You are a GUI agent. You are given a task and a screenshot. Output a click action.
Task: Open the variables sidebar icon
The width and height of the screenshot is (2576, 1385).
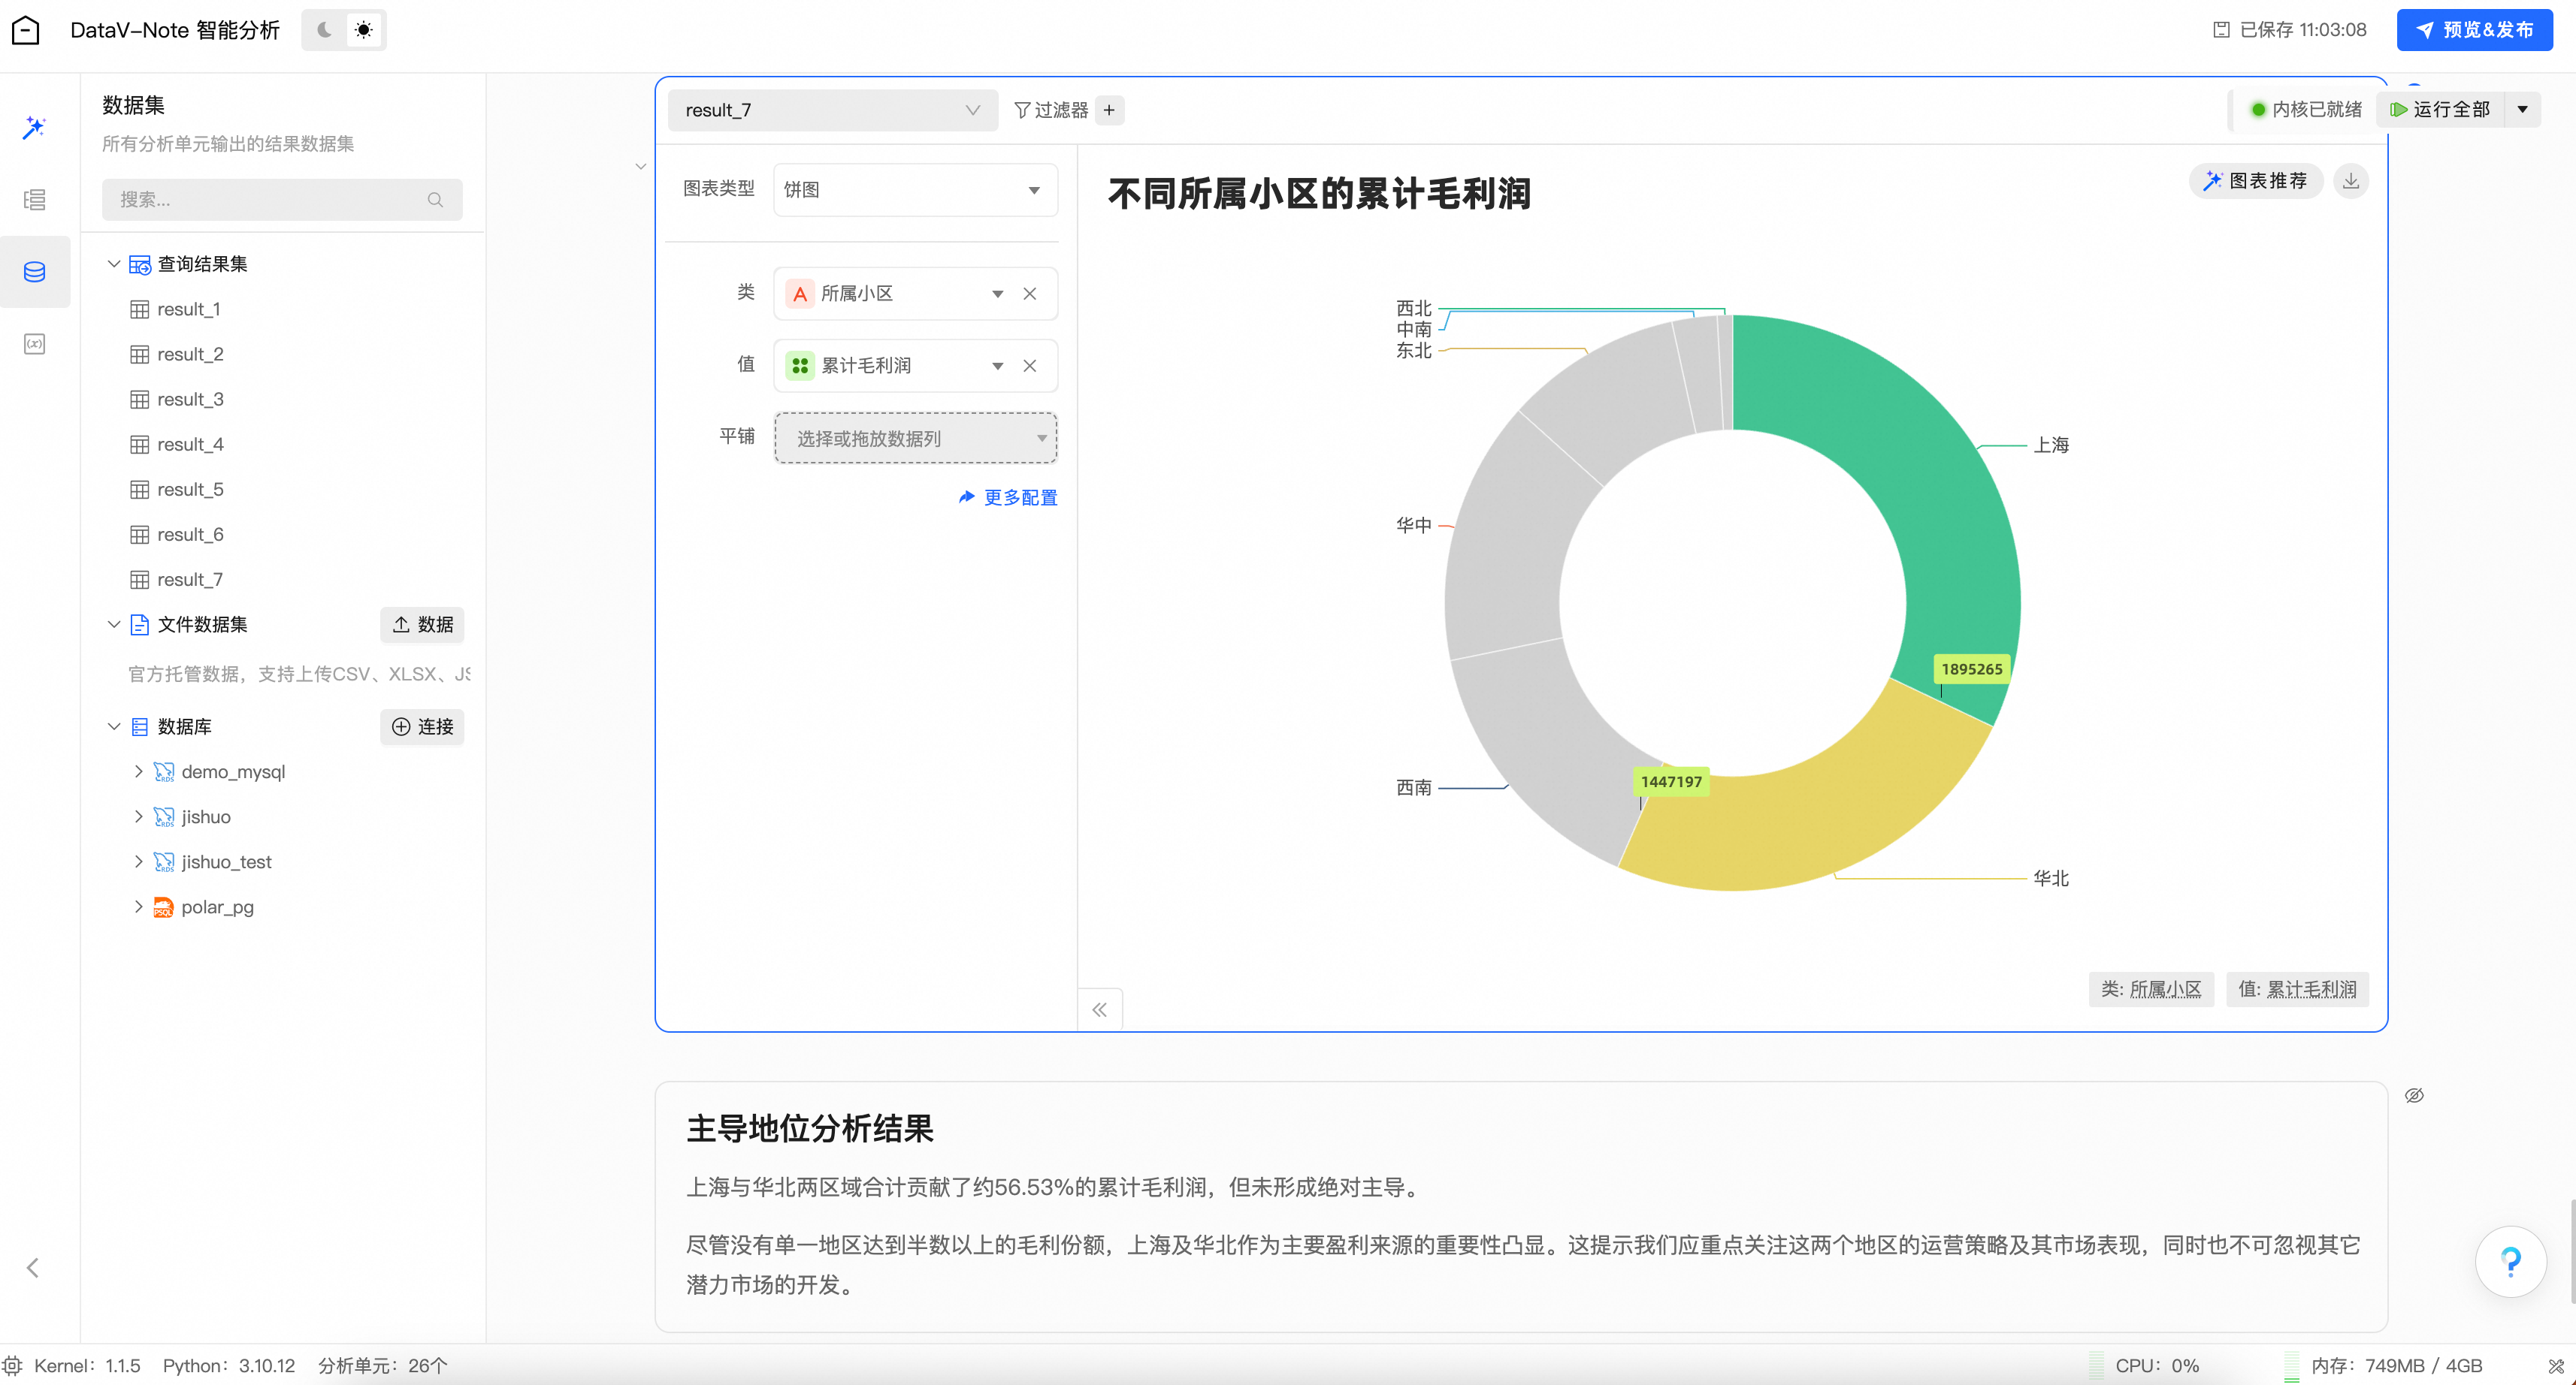point(35,344)
